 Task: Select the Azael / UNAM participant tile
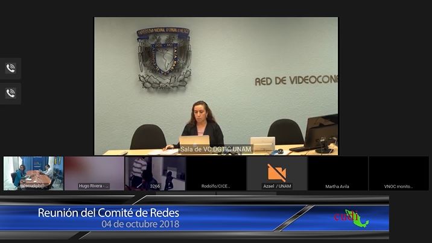pyautogui.click(x=277, y=174)
